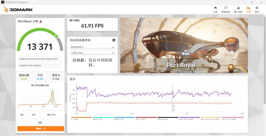Click the best score 17 334
The width and height of the screenshot is (266, 136).
tap(56, 79)
